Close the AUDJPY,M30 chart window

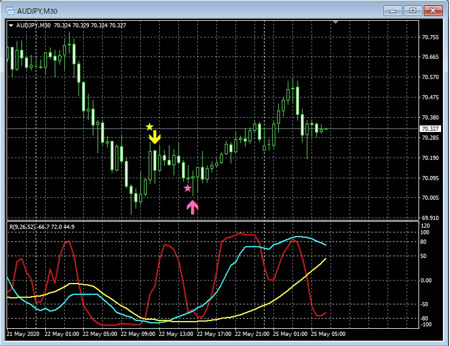(x=433, y=10)
